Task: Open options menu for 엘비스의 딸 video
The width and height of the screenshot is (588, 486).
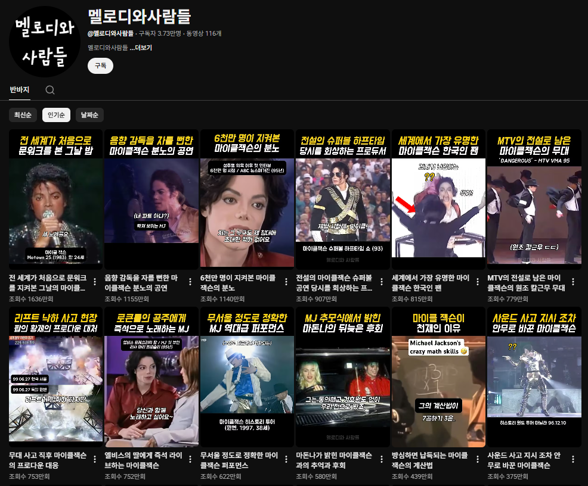Action: 190,459
